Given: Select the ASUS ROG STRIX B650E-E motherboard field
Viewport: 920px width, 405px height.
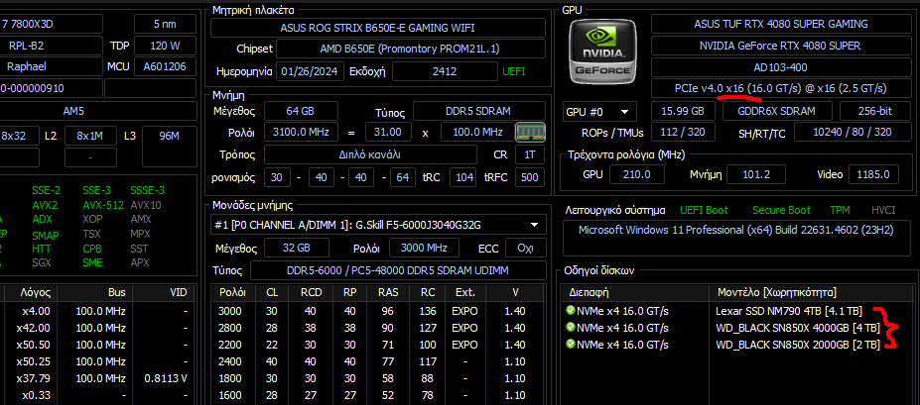Looking at the screenshot, I should point(378,28).
